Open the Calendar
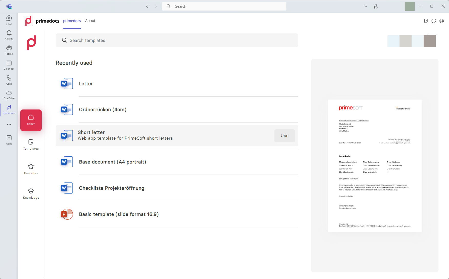The width and height of the screenshot is (449, 279). coord(9,65)
